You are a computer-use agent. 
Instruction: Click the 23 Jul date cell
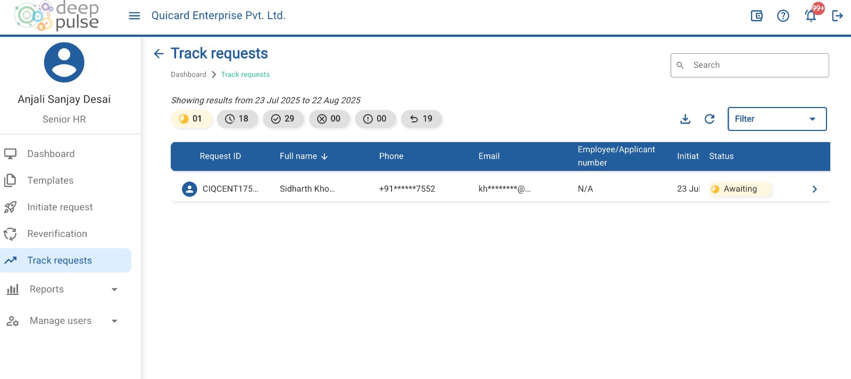688,189
